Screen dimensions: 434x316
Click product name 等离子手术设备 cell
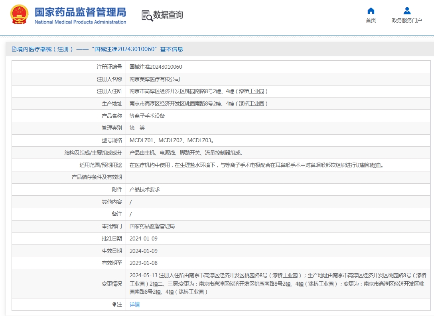coord(278,116)
